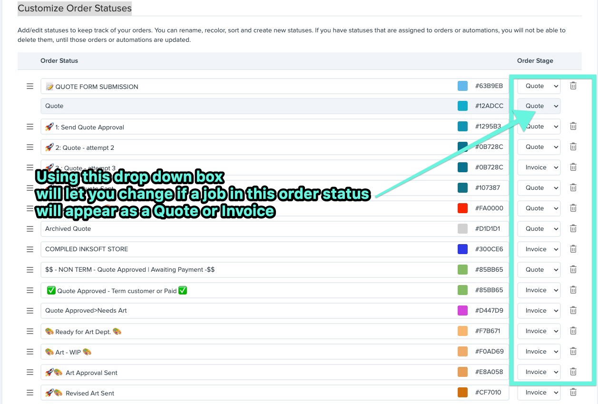Screen dimensions: 598x404
Task: Open stage dropdown for $$ - NON TERM row
Action: (539, 269)
